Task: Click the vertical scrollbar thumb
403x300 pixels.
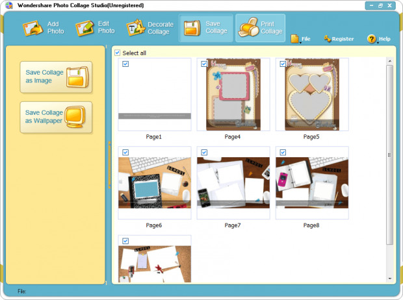Action: click(390, 155)
